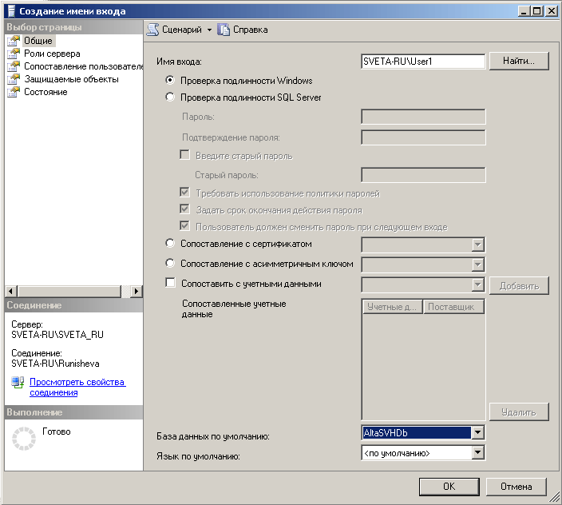Enable Сопоставить с учетными данными checkbox
Screen dimensions: 562x505
tap(169, 283)
